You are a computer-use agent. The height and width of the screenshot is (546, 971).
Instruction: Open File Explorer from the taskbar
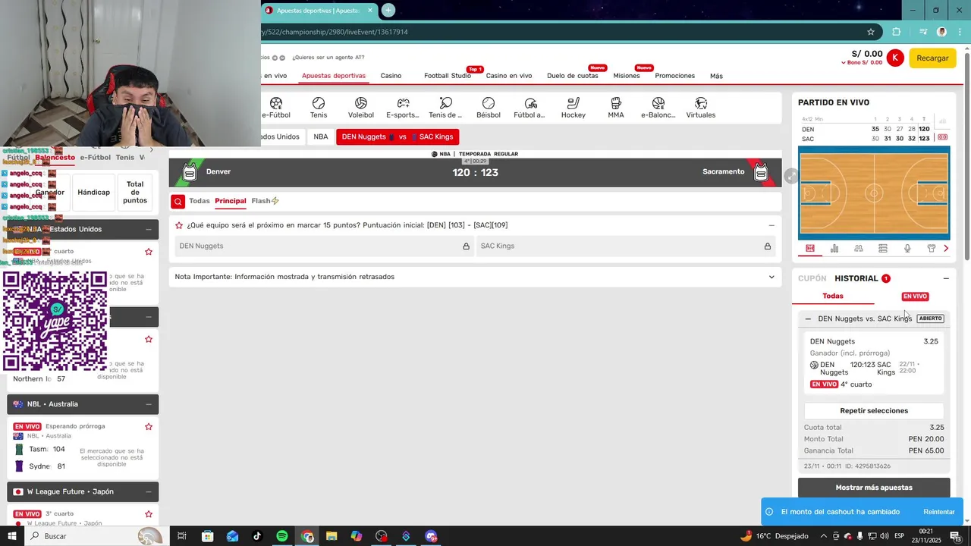[x=332, y=536]
